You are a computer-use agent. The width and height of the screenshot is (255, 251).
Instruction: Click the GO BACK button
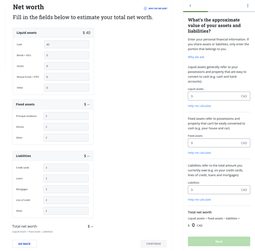[x=24, y=244]
